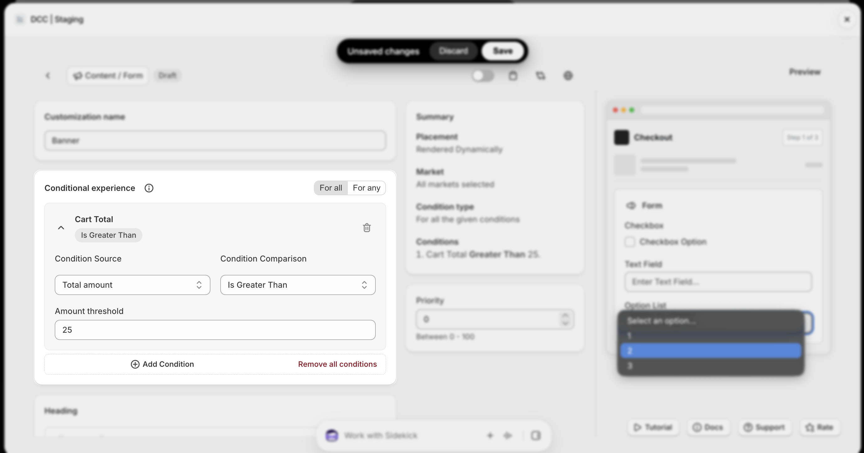Image resolution: width=864 pixels, height=453 pixels.
Task: Open Condition Source Total amount dropdown
Action: click(132, 285)
